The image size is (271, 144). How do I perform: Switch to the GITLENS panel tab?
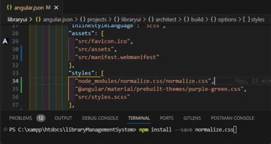click(x=192, y=118)
